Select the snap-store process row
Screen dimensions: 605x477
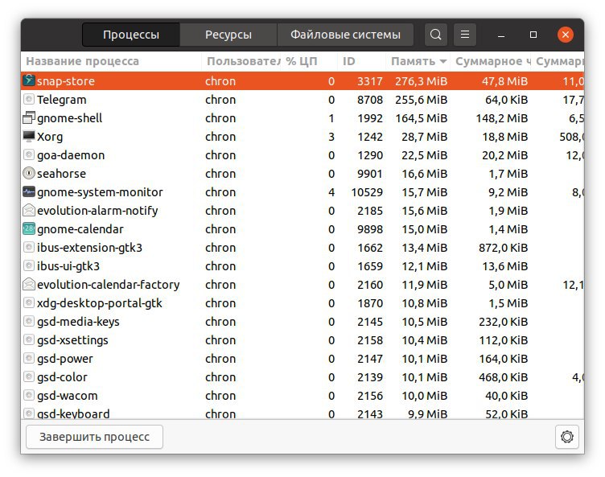[x=302, y=81]
